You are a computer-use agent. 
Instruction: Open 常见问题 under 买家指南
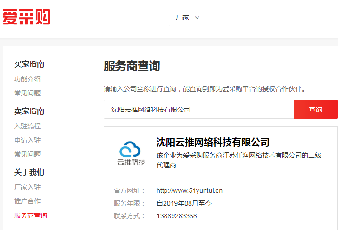[27, 93]
